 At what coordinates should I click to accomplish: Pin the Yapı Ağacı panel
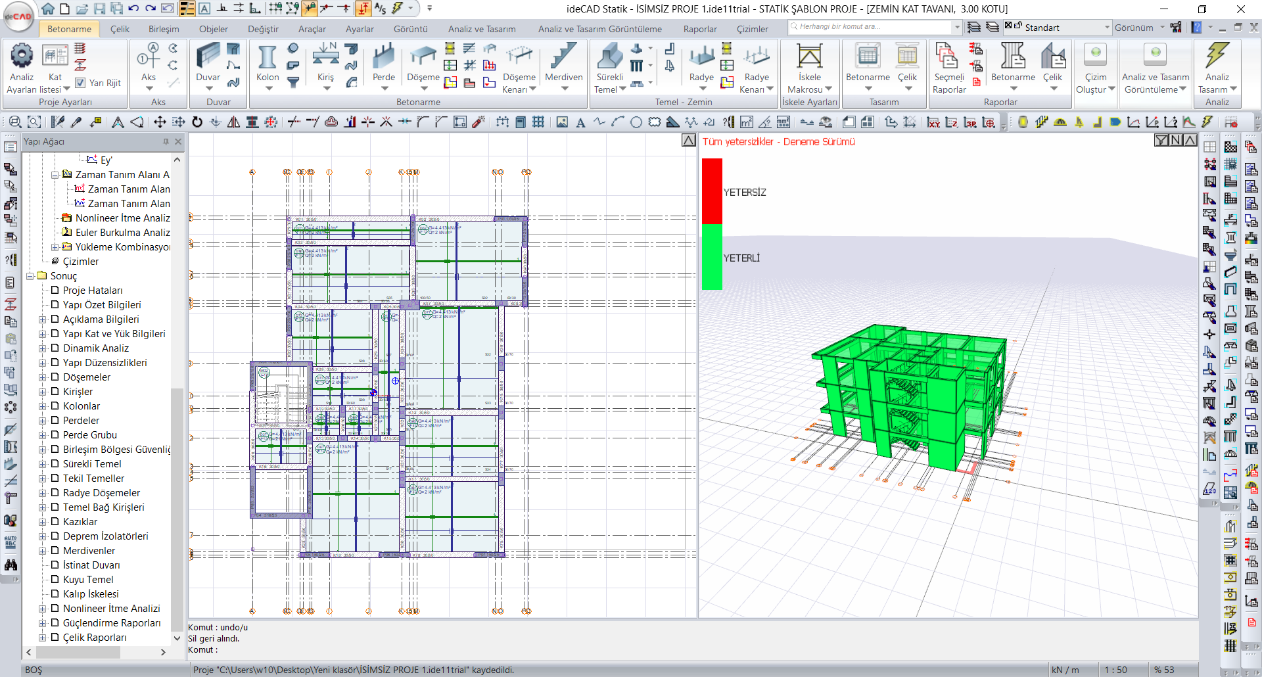click(166, 141)
